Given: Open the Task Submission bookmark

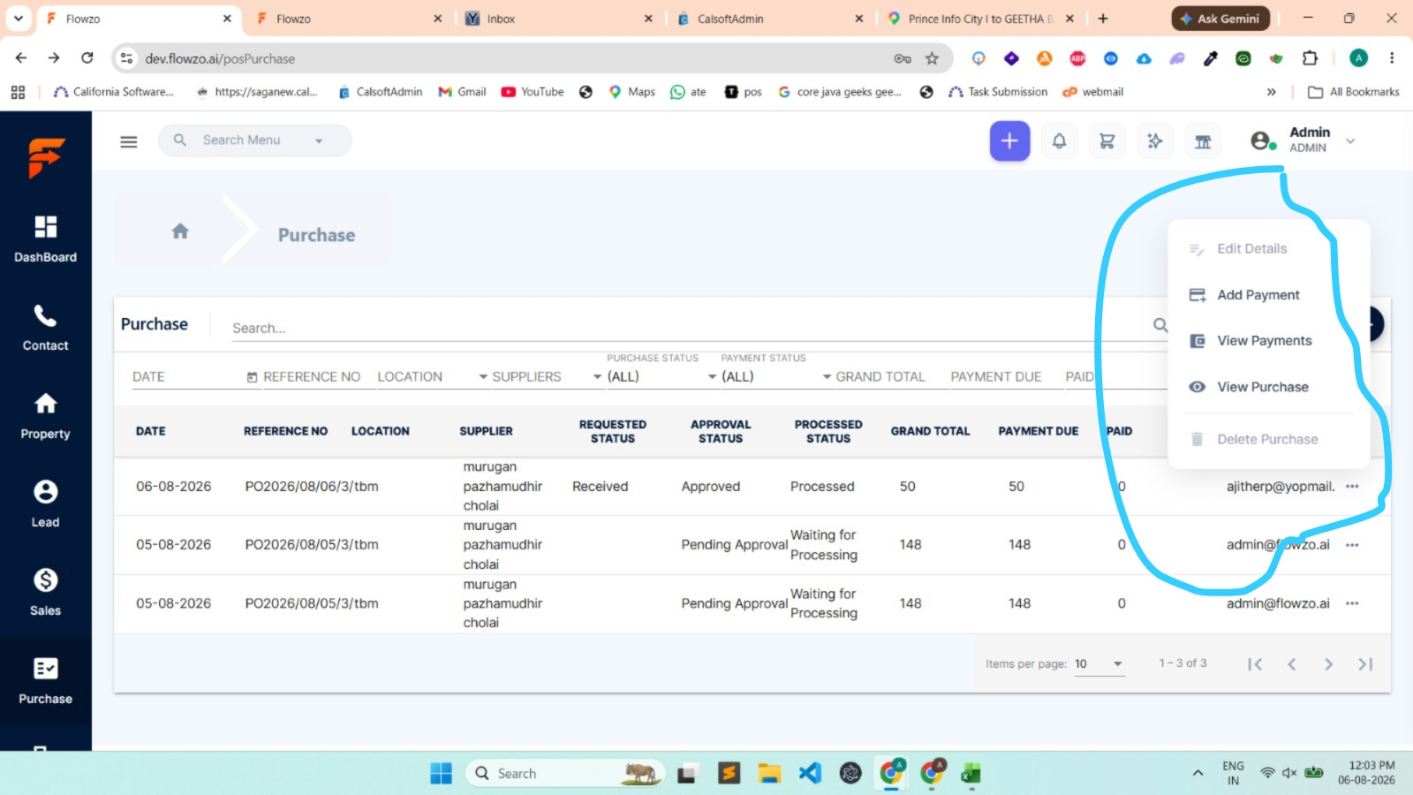Looking at the screenshot, I should [x=998, y=92].
